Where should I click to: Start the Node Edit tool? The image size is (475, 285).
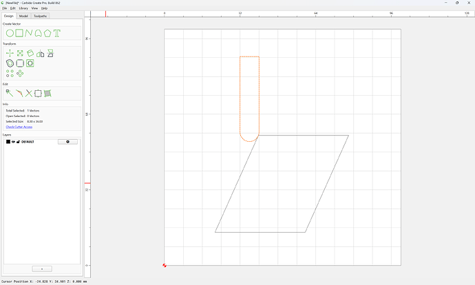[x=10, y=94]
